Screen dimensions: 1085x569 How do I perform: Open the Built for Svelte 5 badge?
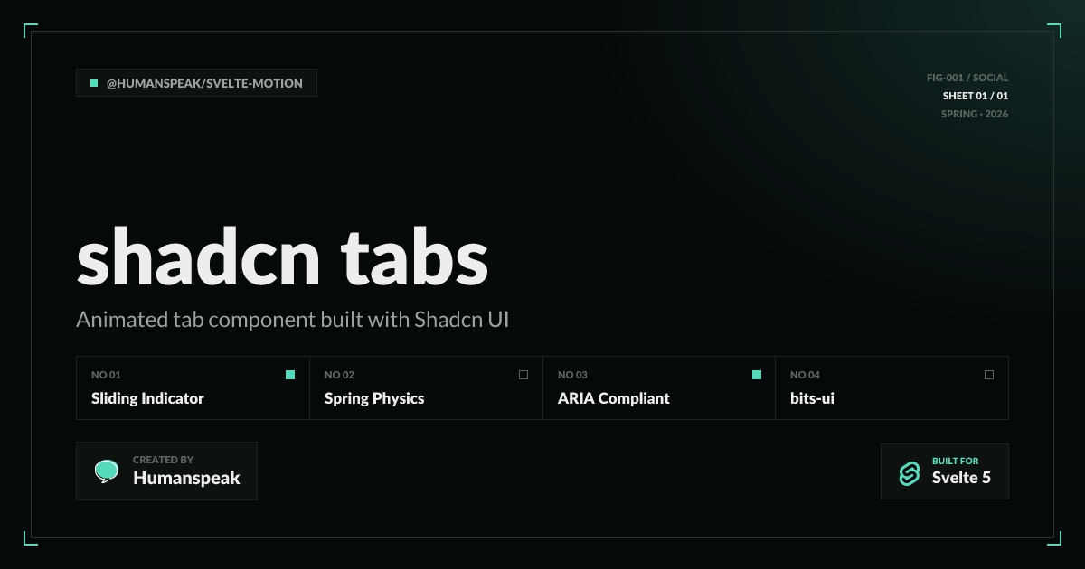point(945,471)
